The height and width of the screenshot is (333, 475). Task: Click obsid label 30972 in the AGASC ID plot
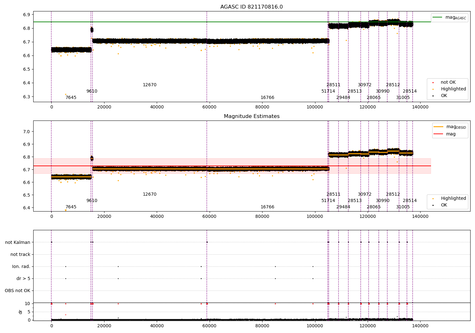pyautogui.click(x=364, y=85)
